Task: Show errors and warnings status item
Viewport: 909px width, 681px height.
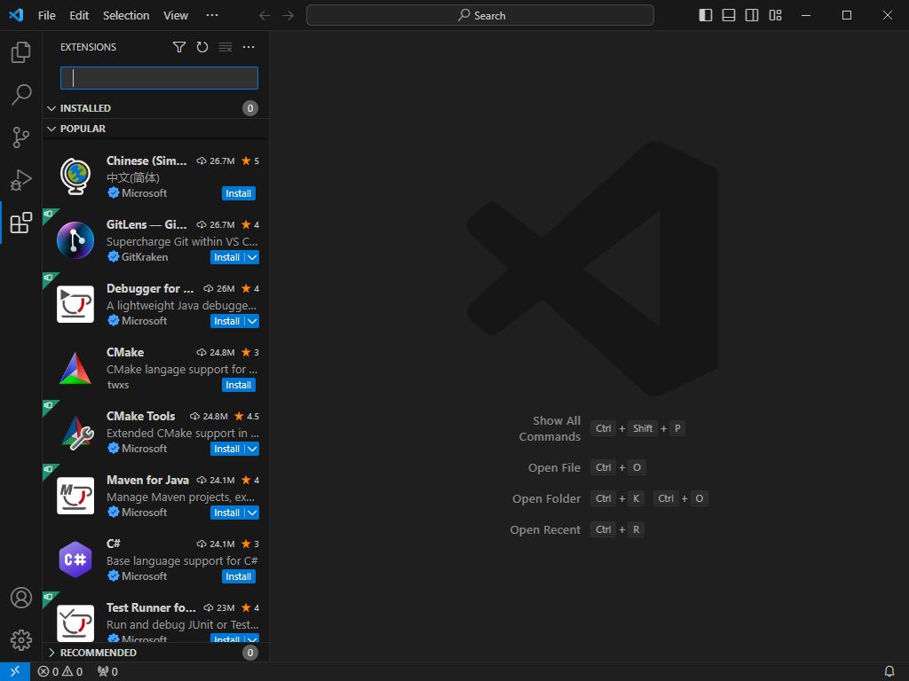Action: pos(60,671)
